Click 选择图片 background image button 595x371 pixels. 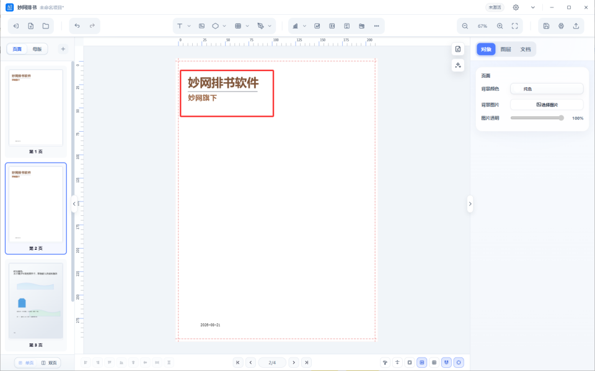point(547,104)
